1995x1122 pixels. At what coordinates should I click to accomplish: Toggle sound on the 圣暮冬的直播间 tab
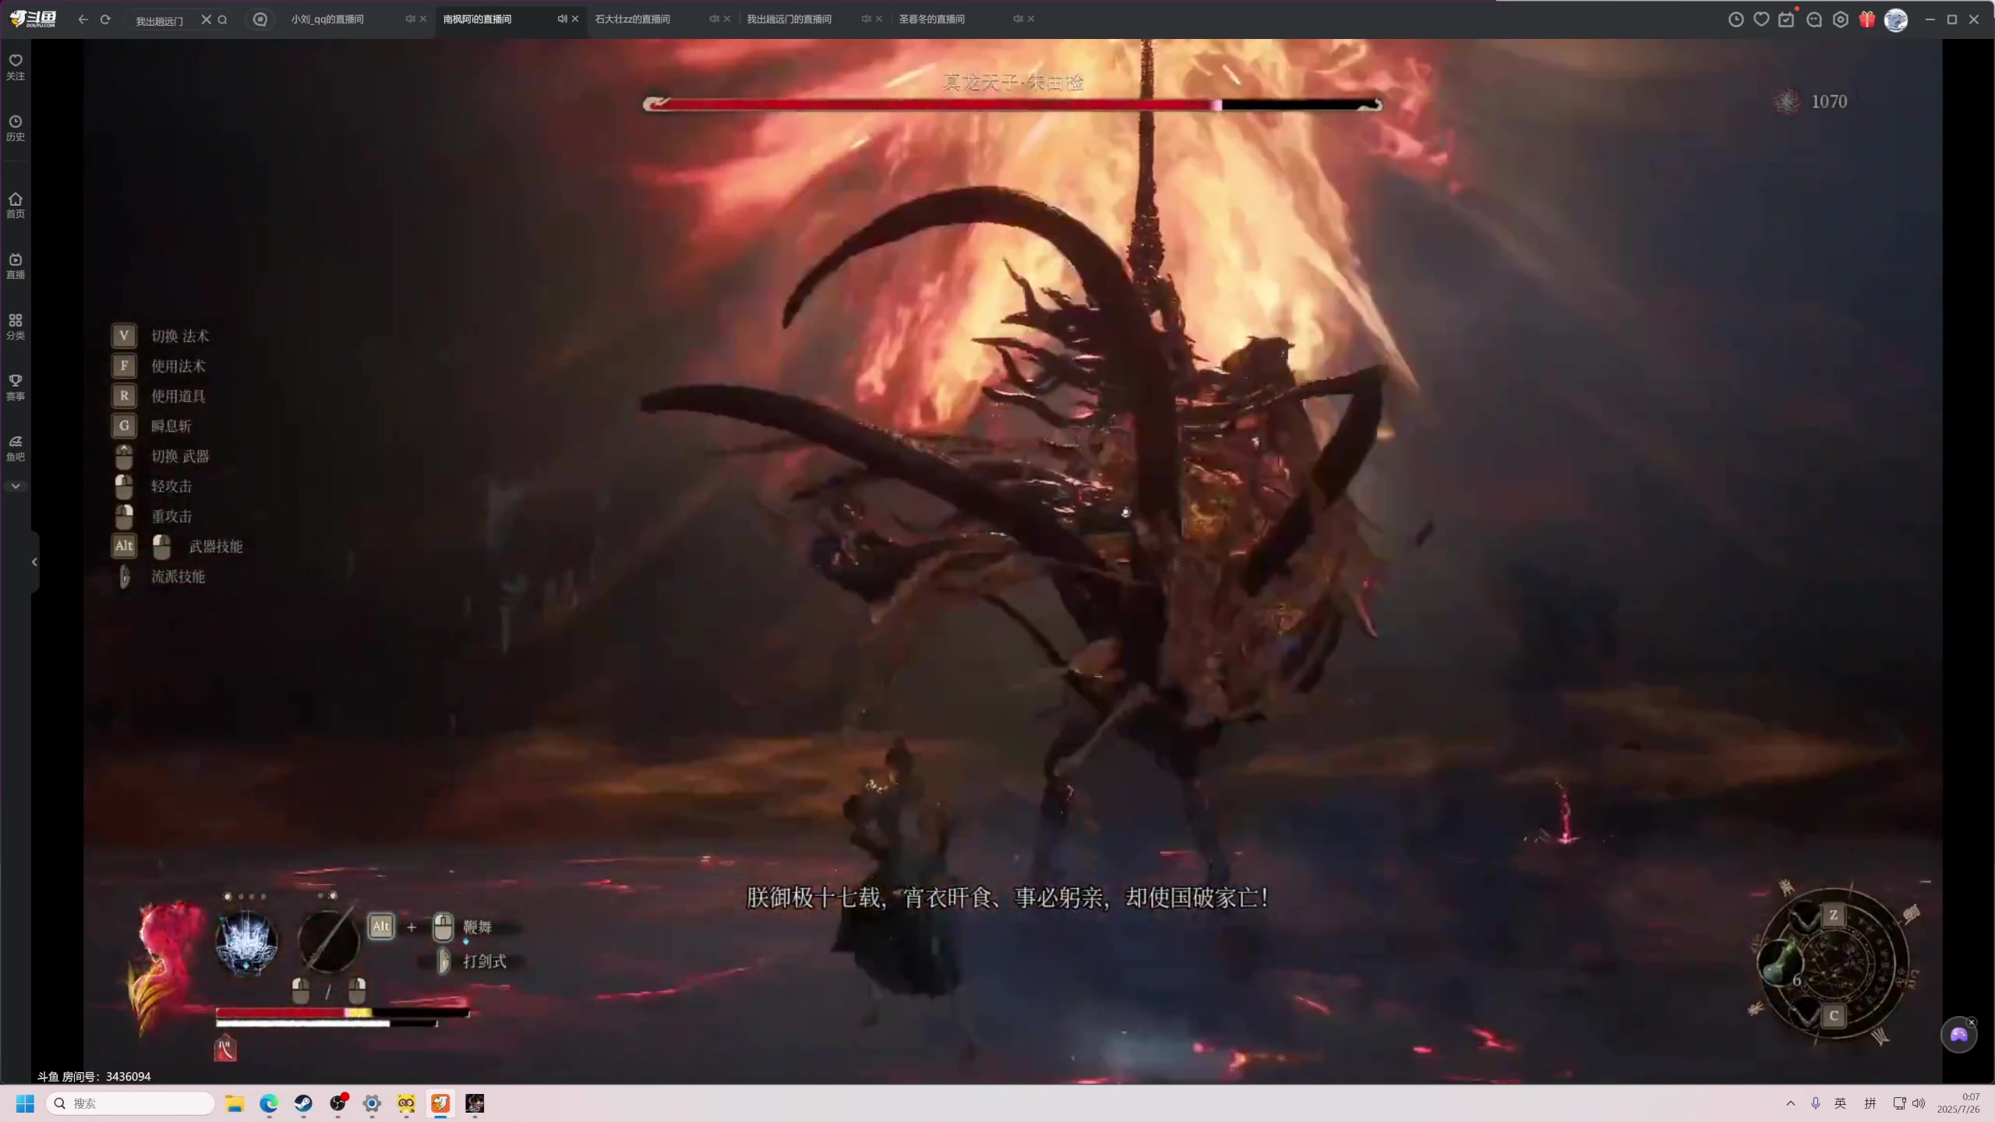[1018, 19]
